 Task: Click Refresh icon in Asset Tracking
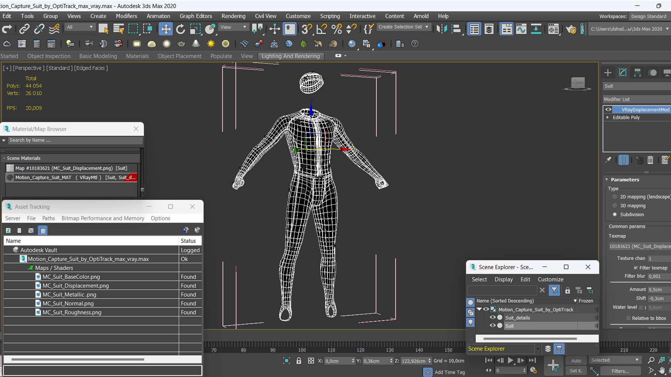pos(8,230)
